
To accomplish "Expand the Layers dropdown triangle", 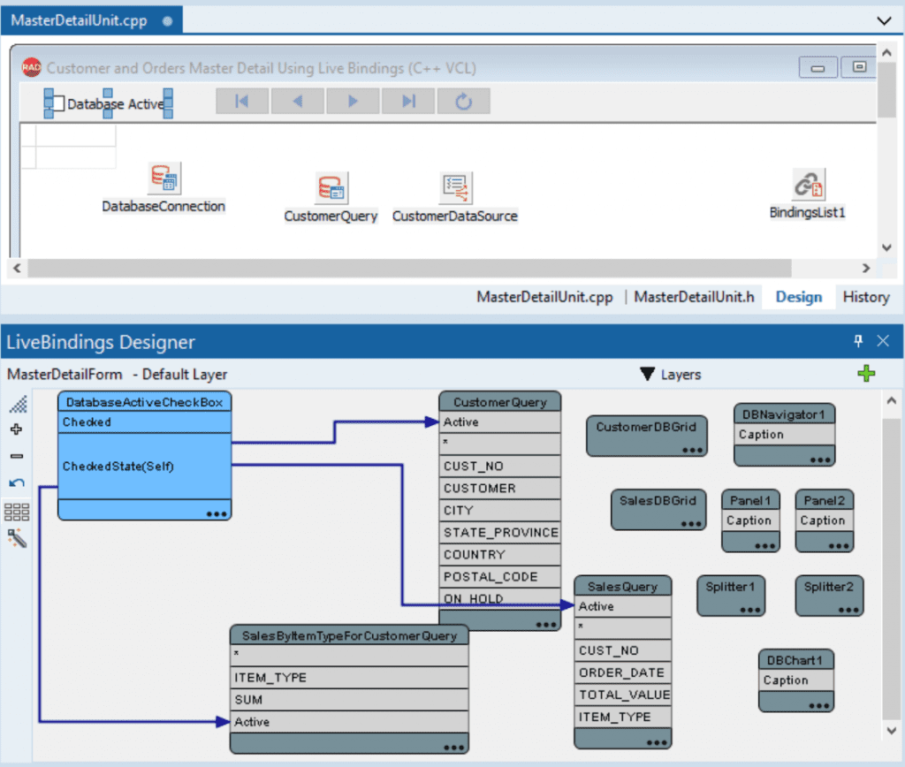I will pos(647,375).
